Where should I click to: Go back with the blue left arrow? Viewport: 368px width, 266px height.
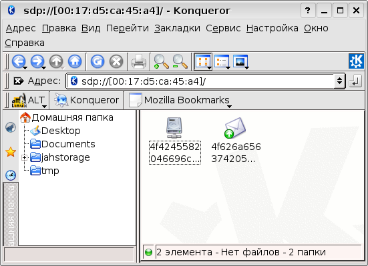pos(18,61)
